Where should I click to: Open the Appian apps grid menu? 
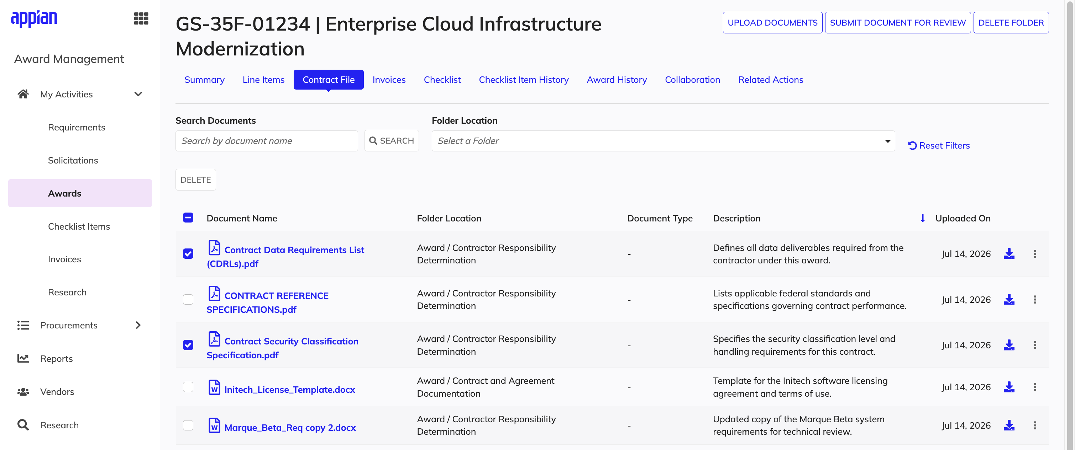(x=141, y=18)
